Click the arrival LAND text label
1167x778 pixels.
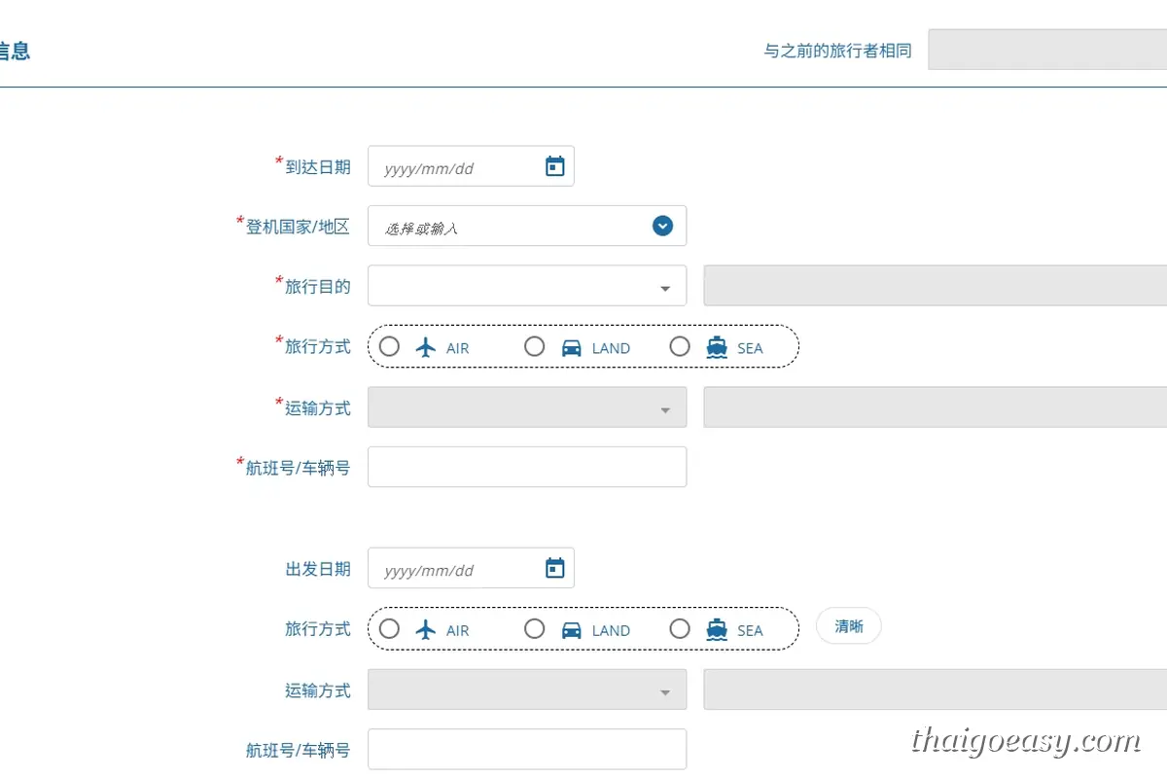point(611,348)
